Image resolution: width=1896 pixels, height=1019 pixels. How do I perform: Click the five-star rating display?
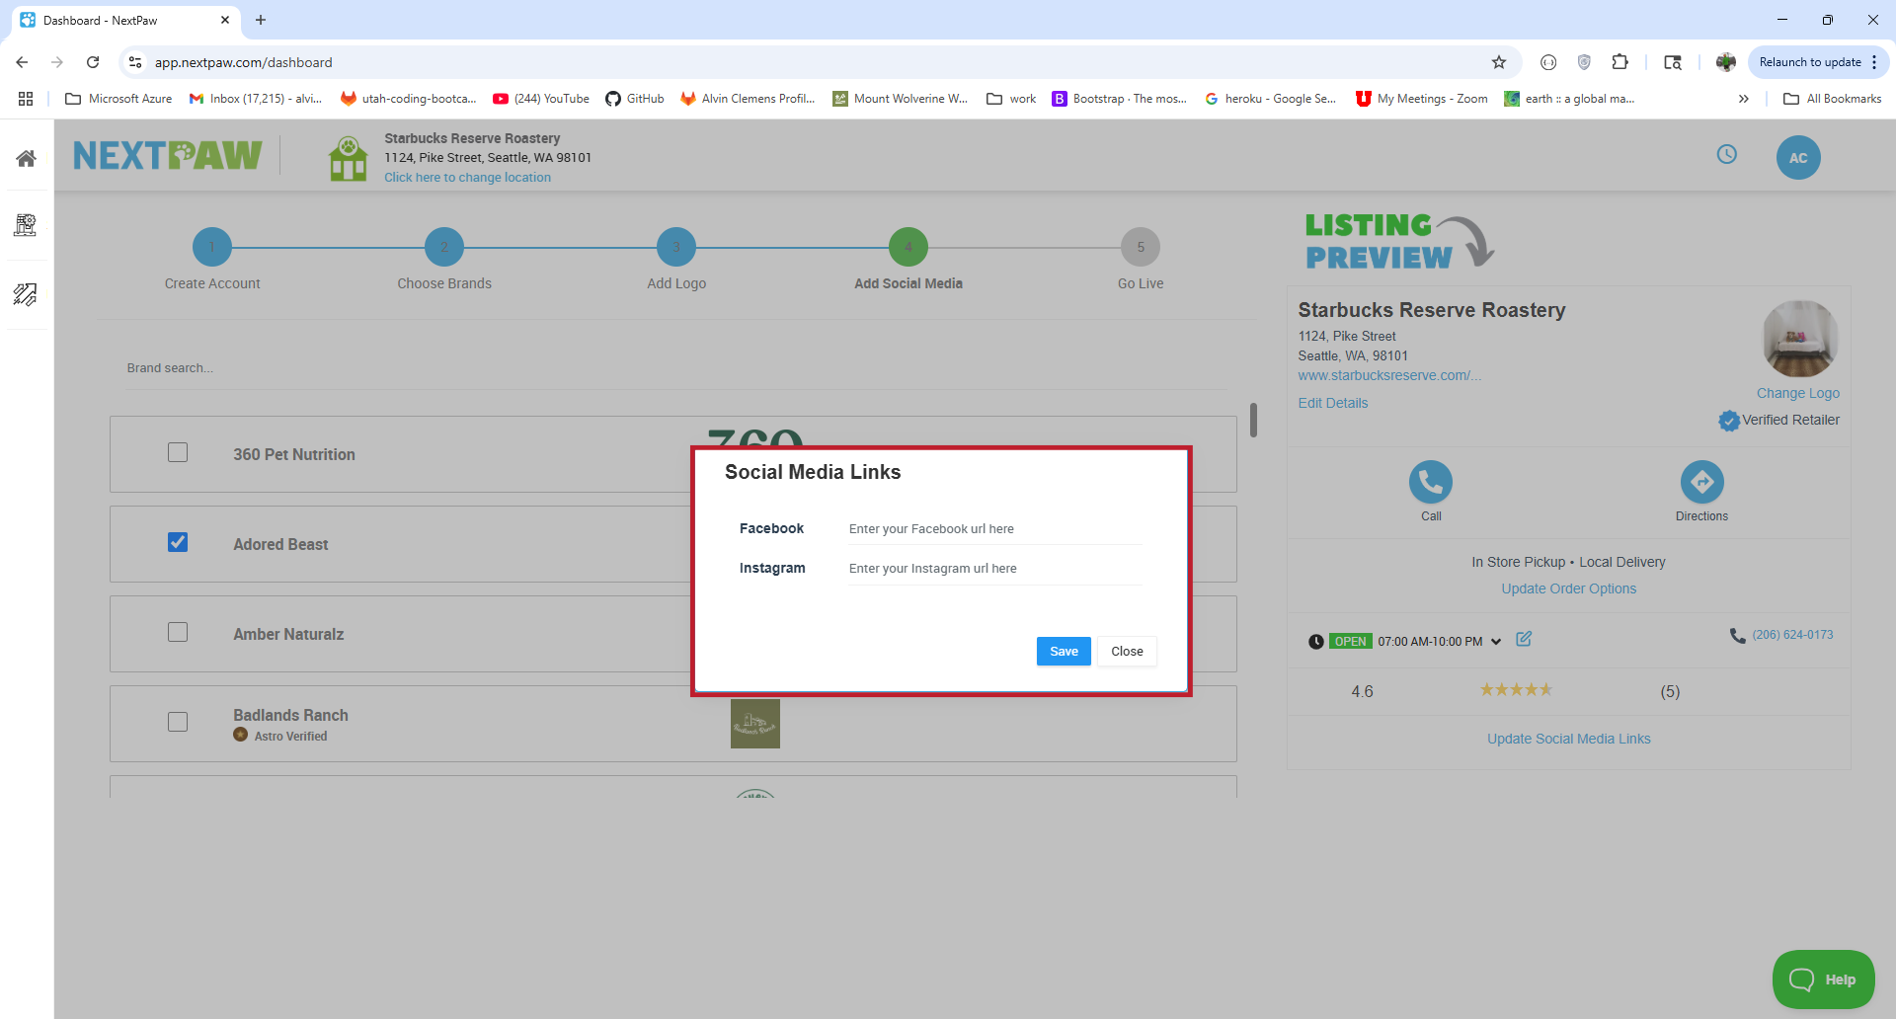(x=1516, y=689)
